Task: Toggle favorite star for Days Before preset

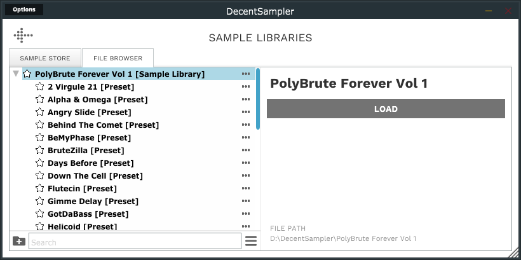Action: pos(39,163)
